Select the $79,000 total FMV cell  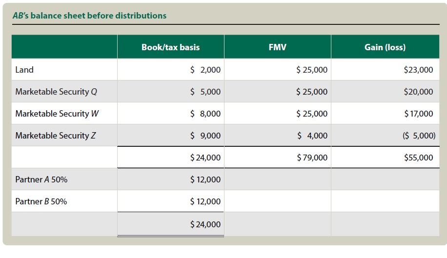click(x=312, y=158)
